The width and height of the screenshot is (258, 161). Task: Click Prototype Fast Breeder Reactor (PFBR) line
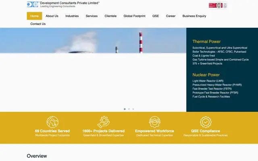click(x=215, y=93)
